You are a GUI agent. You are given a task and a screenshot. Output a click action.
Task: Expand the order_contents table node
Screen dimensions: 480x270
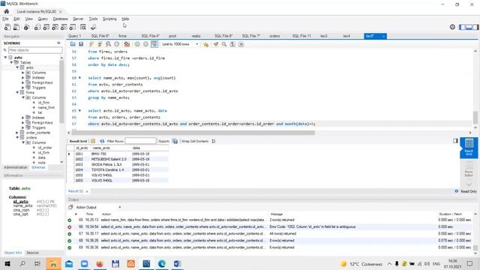point(17,133)
